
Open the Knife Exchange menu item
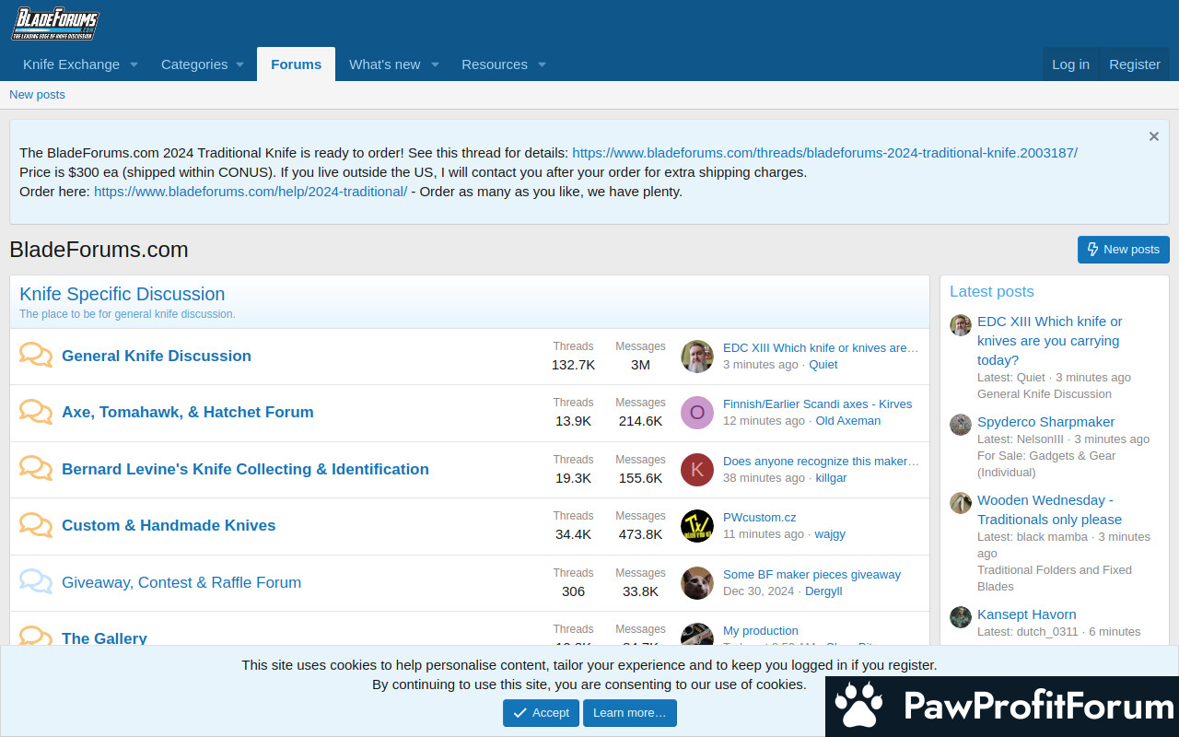71,64
